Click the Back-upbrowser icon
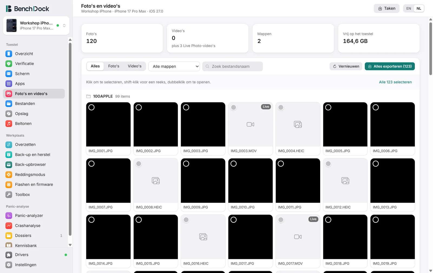 point(9,165)
